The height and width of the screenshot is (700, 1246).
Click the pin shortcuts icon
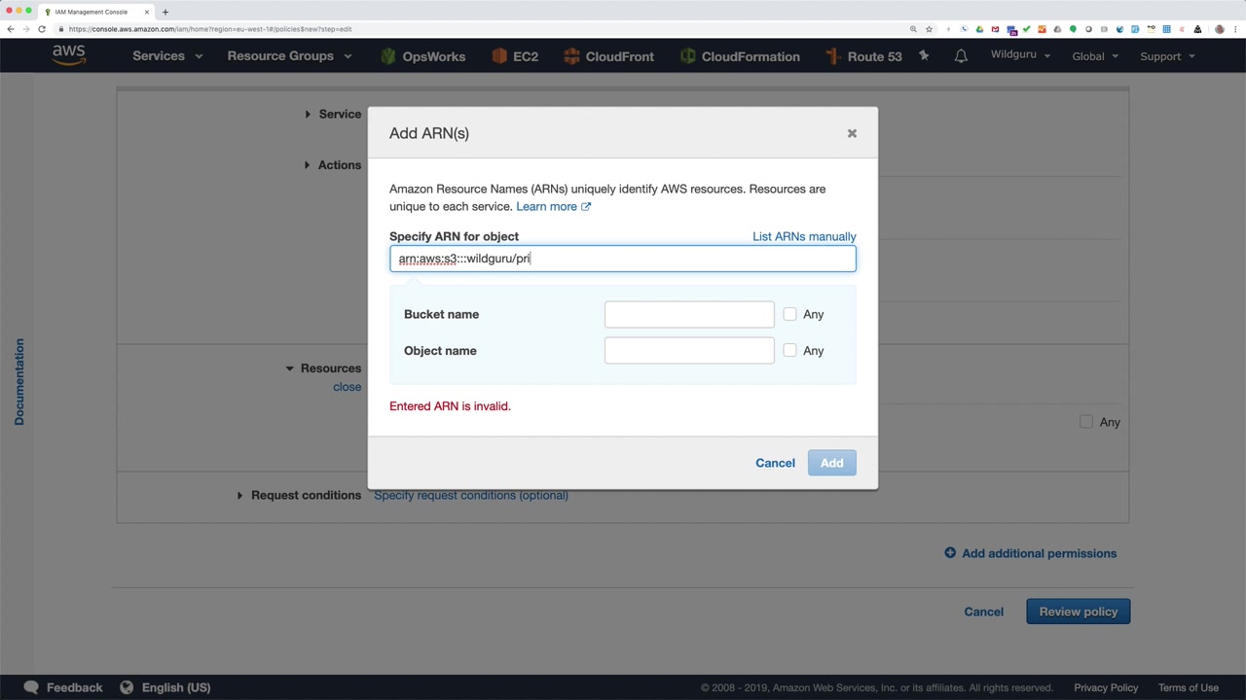[x=924, y=55]
